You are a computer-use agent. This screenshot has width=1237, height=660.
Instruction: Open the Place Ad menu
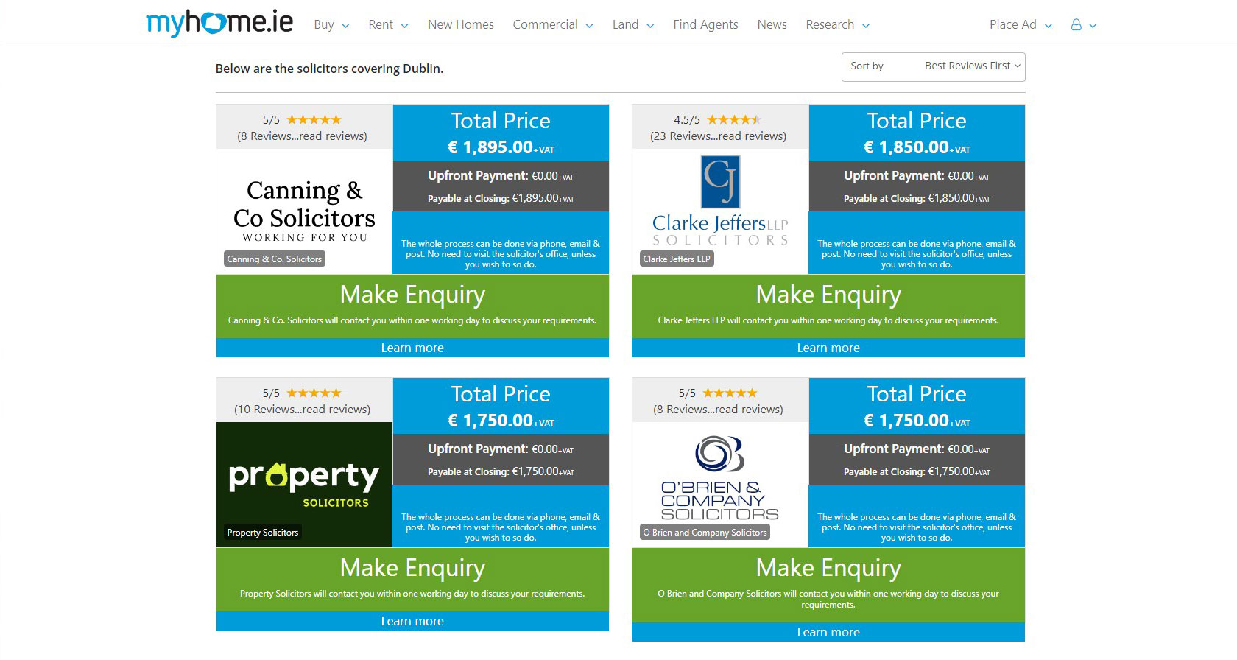(x=1012, y=24)
